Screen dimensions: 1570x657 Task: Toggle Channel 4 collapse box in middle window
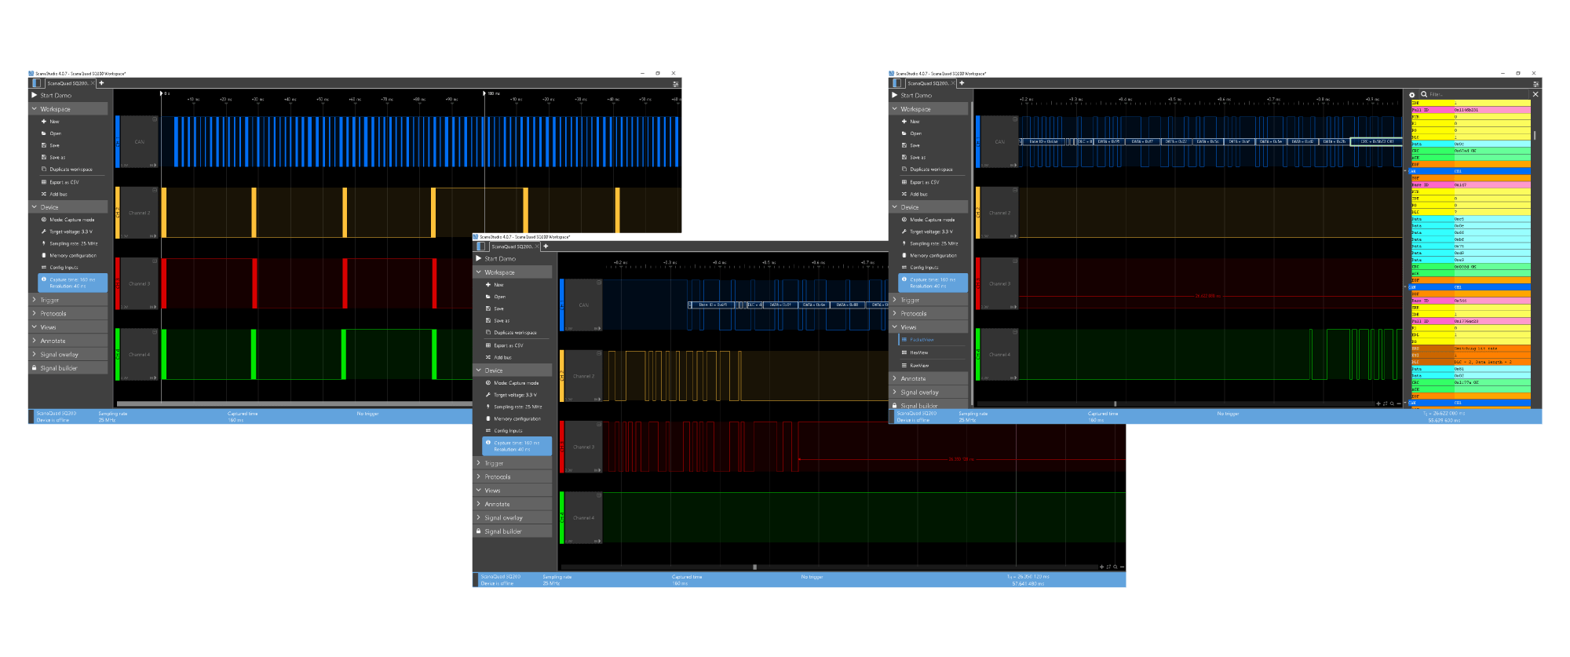(x=599, y=495)
